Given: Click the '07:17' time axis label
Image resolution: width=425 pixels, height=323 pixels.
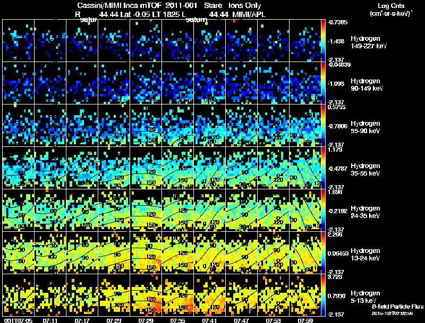Looking at the screenshot, I should coord(82,320).
